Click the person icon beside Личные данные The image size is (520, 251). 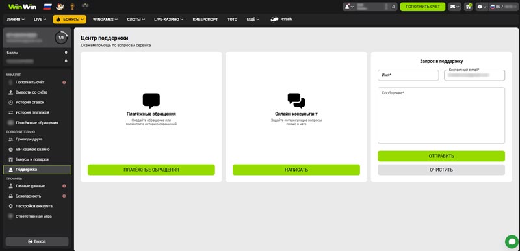(x=10, y=186)
